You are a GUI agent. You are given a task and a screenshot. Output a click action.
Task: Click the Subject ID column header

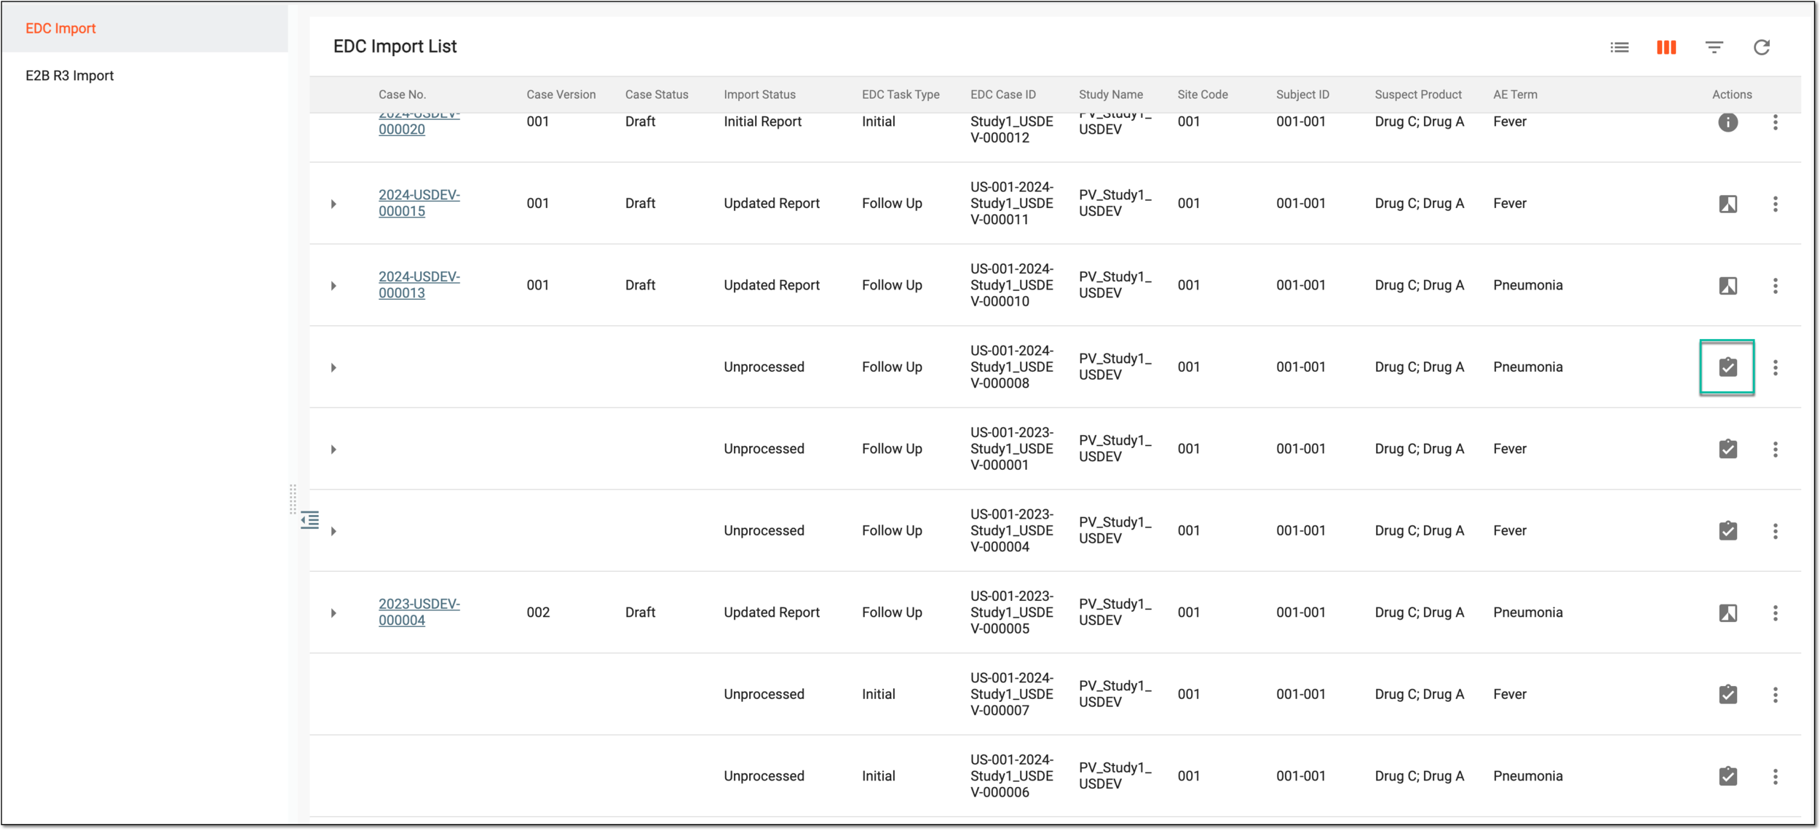pos(1302,95)
